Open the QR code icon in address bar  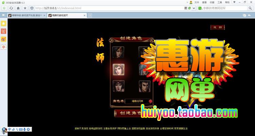tap(186, 8)
